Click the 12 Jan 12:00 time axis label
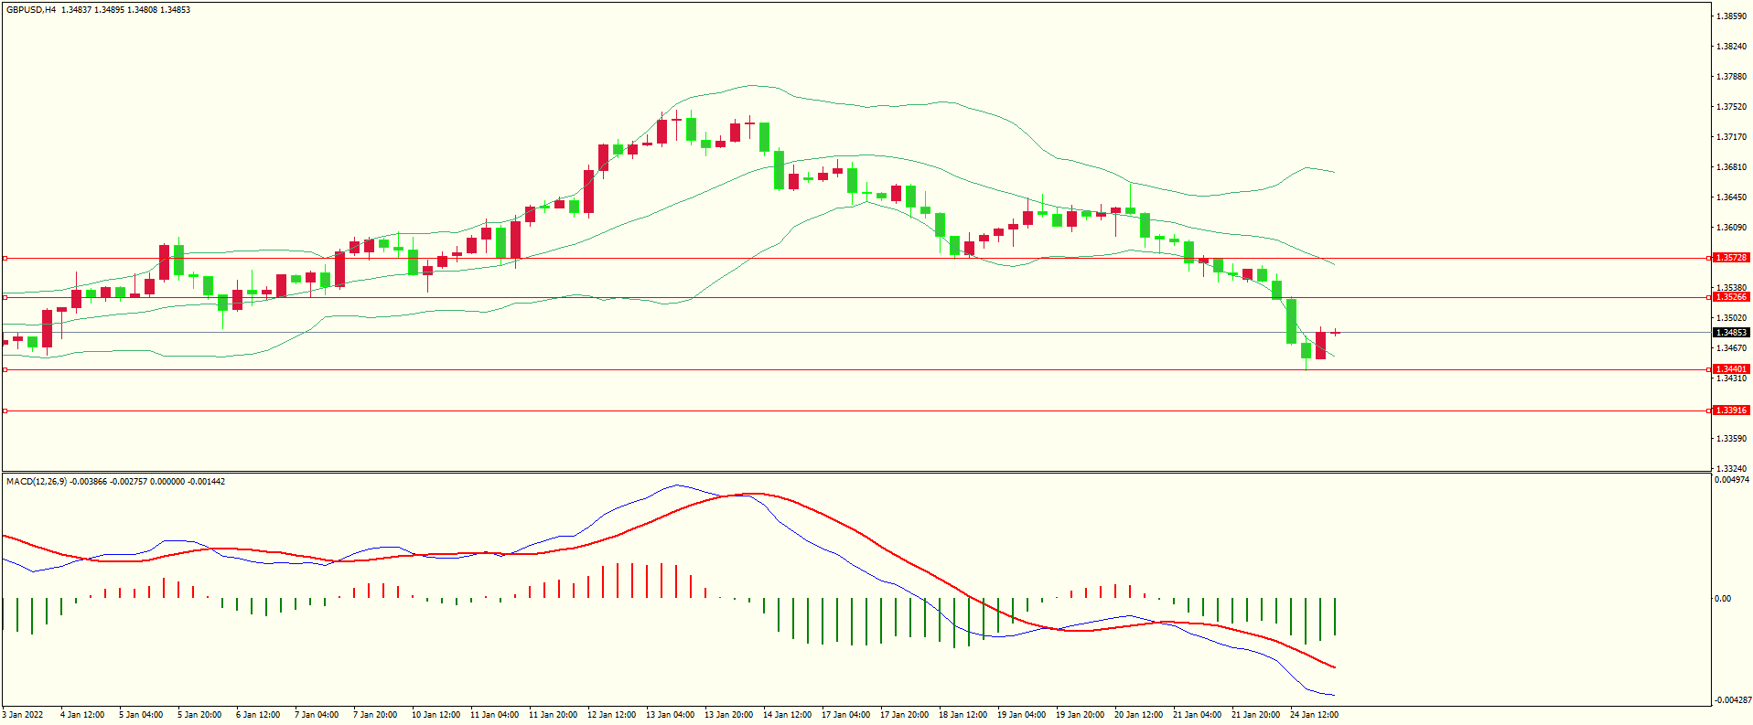 [x=611, y=715]
